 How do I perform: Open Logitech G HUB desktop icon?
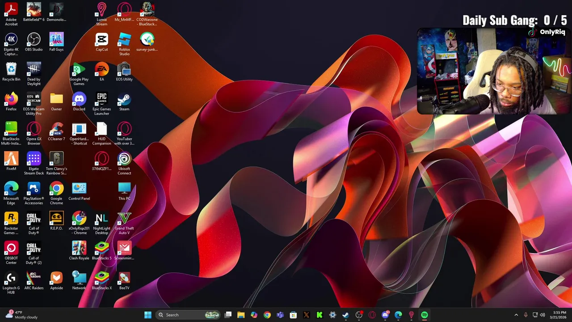(11, 283)
